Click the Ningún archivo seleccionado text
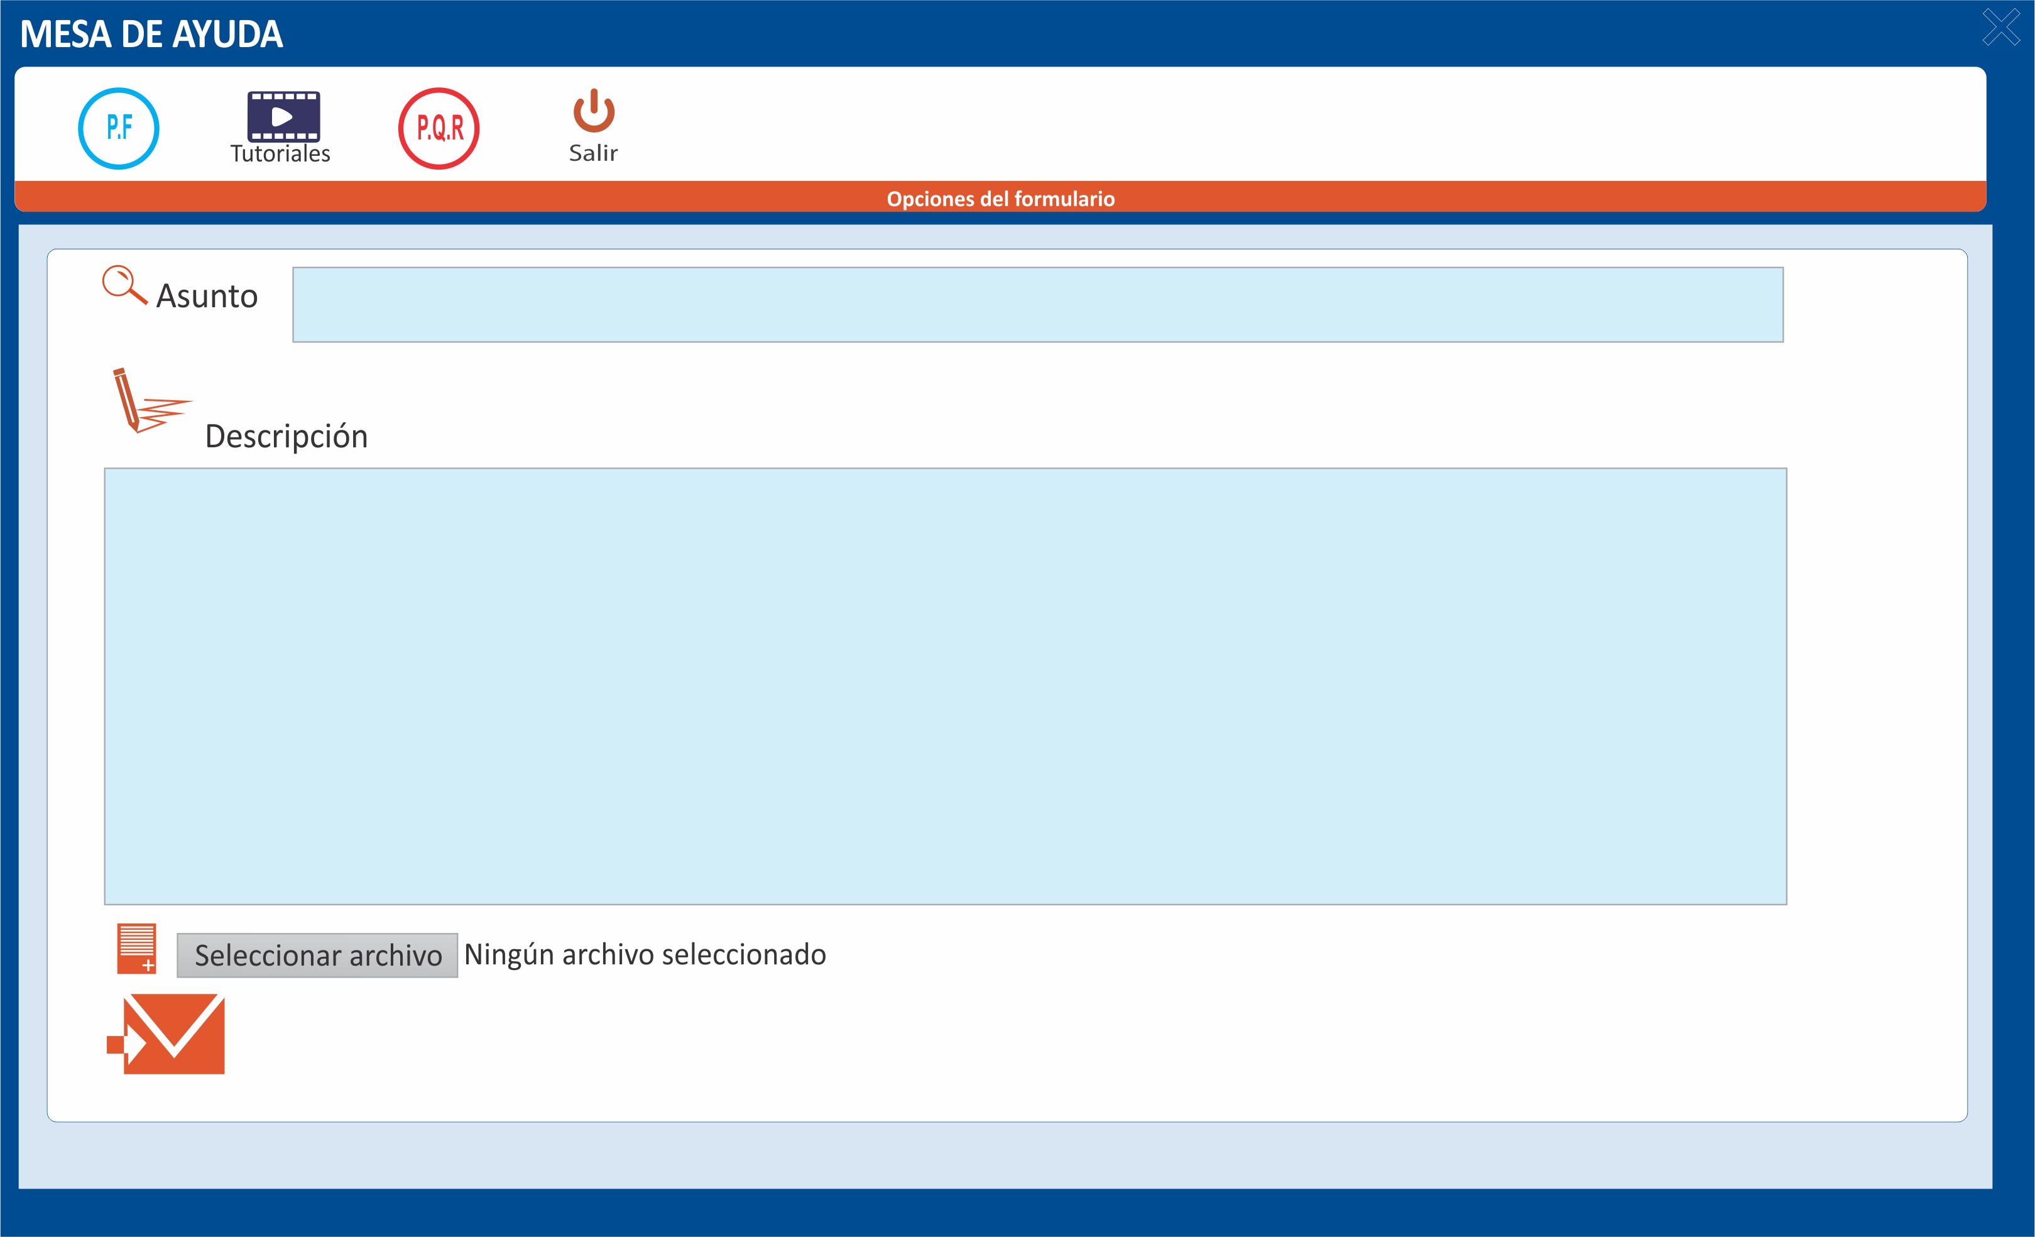The height and width of the screenshot is (1237, 2035). click(644, 954)
